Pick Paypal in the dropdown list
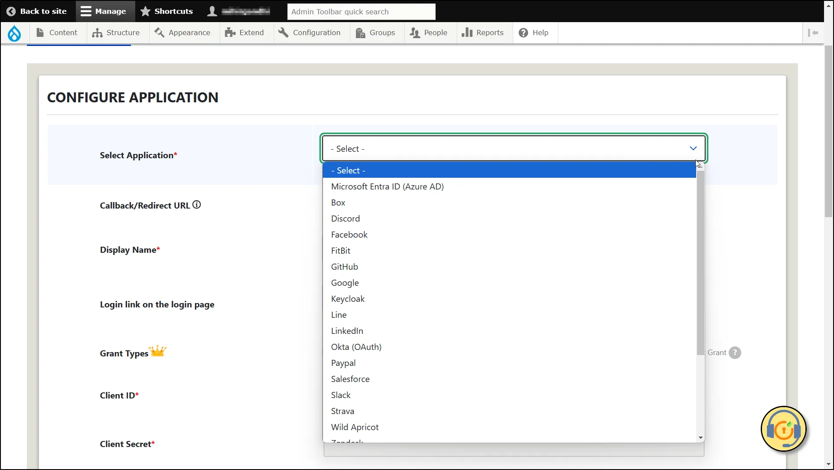The height and width of the screenshot is (470, 834). point(509,363)
